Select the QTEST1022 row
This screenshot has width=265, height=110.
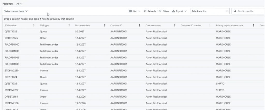coord(134,31)
